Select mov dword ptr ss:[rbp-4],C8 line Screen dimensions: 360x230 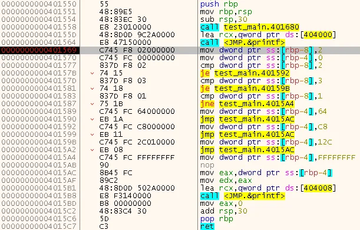pos(263,127)
